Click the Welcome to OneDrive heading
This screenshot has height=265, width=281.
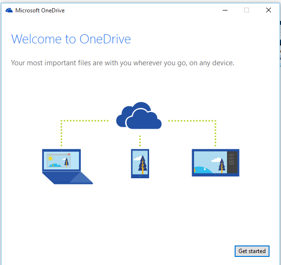pos(71,39)
